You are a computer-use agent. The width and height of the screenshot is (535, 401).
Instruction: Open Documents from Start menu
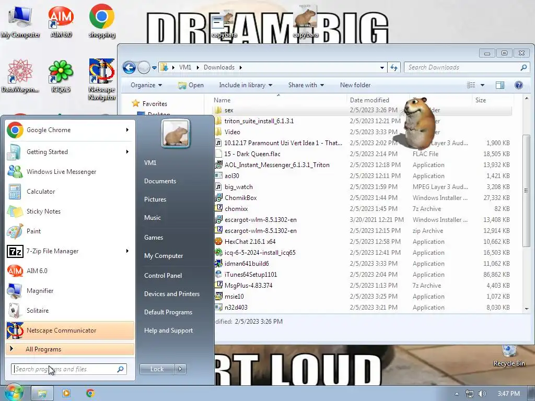coord(160,181)
